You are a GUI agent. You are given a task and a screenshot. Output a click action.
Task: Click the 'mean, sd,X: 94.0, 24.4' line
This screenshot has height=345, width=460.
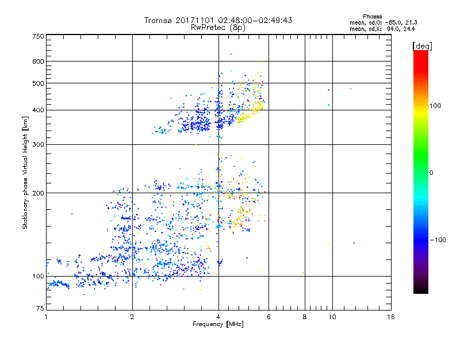click(382, 29)
